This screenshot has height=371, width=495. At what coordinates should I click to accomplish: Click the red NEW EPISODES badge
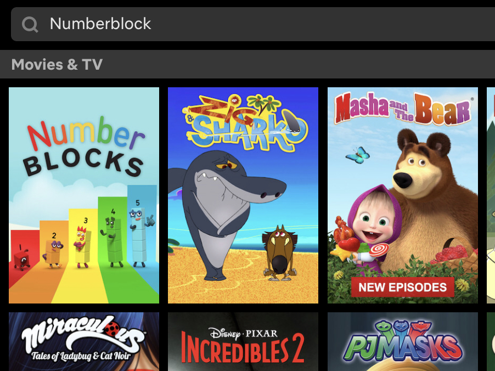402,288
